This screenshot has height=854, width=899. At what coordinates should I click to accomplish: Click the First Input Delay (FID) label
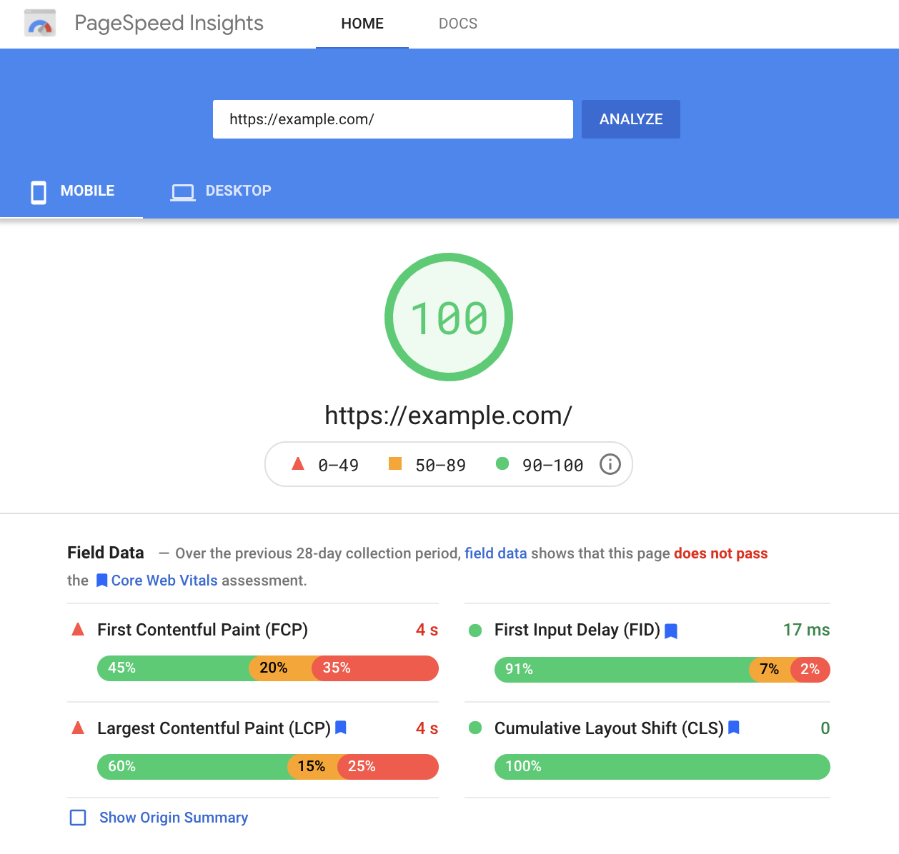577,630
